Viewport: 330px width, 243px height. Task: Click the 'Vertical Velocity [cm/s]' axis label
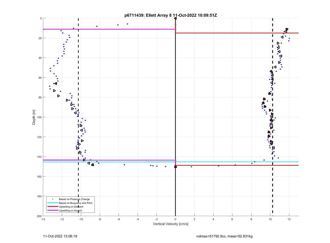coord(170,224)
